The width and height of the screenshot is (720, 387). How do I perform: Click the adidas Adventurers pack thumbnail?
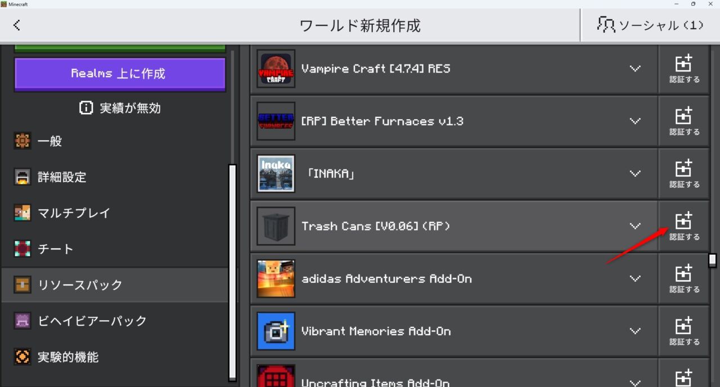pos(276,278)
